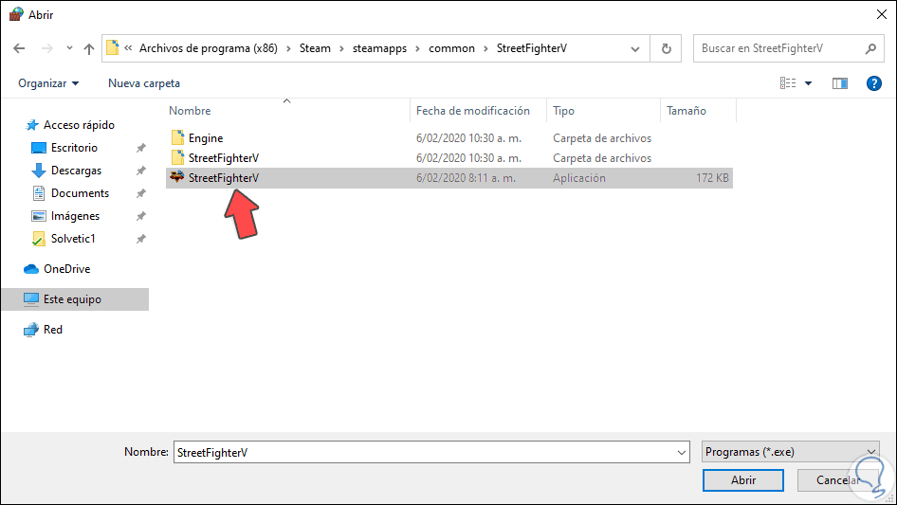The height and width of the screenshot is (505, 897).
Task: Open the Organizar menu
Action: tap(48, 83)
